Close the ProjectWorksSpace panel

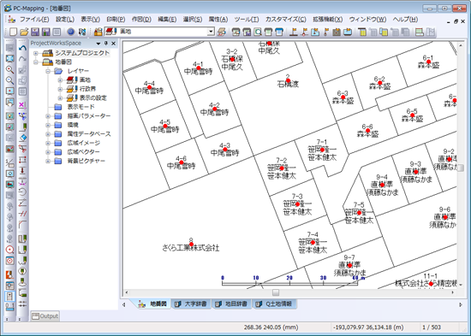[114, 44]
